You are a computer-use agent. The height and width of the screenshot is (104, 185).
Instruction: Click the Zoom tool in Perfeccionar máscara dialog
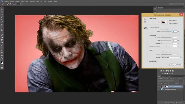click(x=145, y=19)
